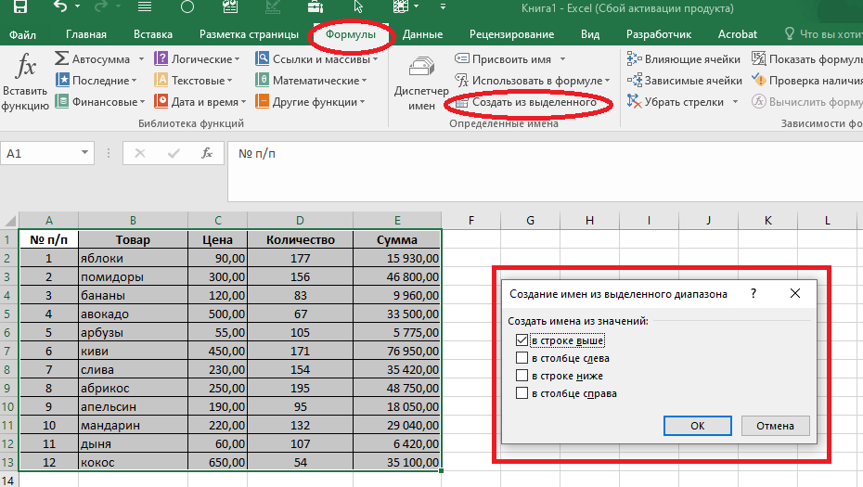Viewport: 863px width, 487px height.
Task: Expand the Присвоить имя dropdown arrow
Action: (x=562, y=58)
